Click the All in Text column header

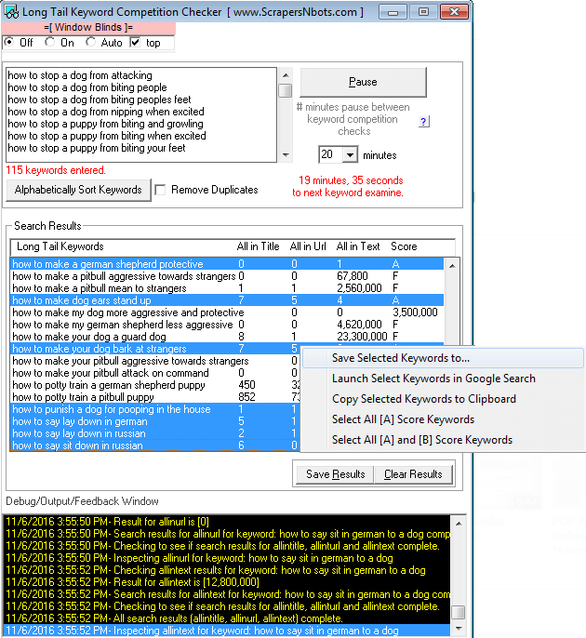[358, 246]
